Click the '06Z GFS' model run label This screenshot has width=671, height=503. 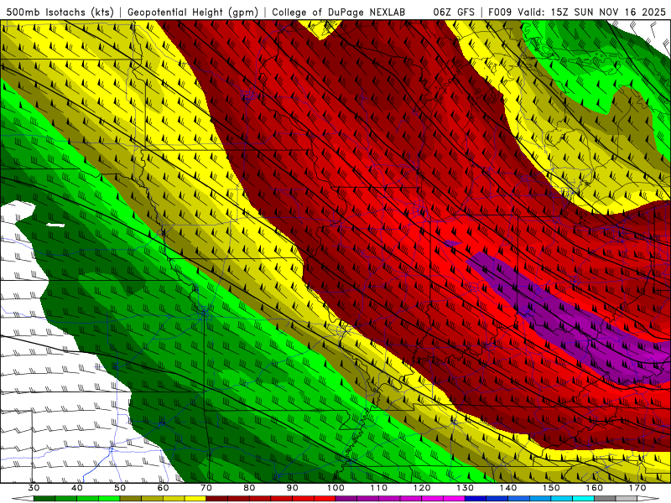[454, 12]
